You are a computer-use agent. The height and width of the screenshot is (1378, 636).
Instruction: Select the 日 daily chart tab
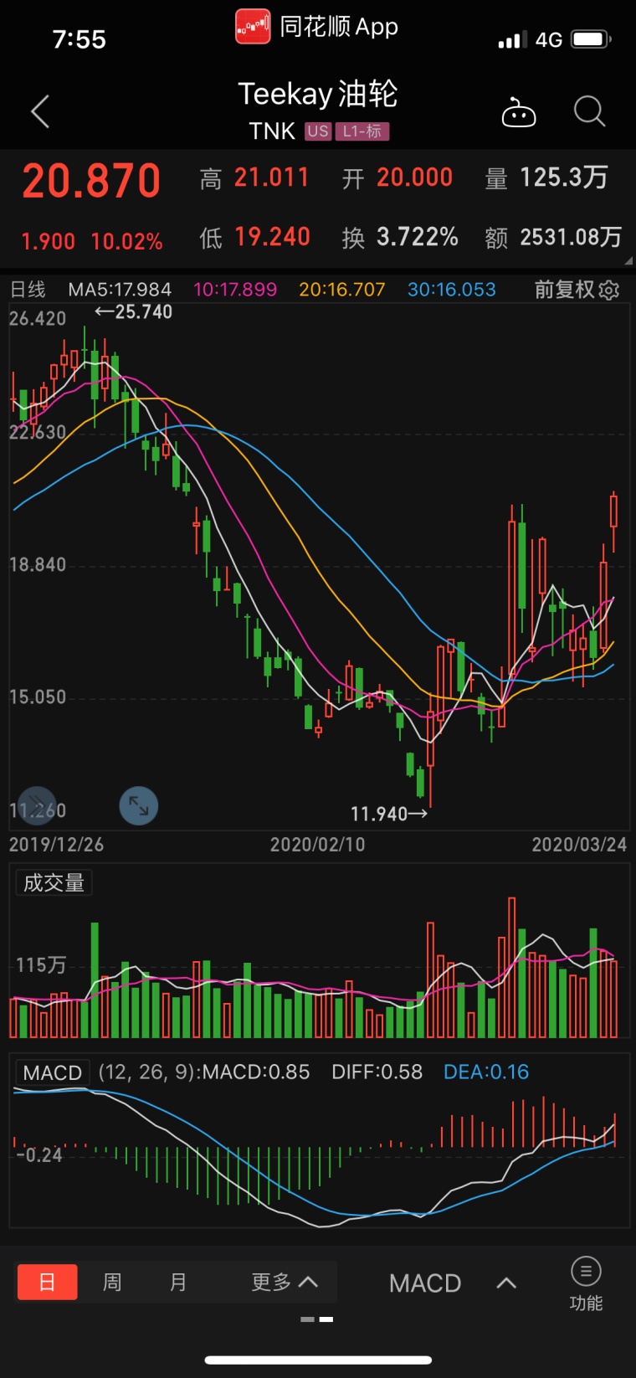[48, 1282]
